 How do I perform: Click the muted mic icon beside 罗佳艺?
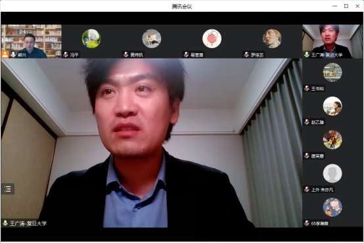click(246, 55)
